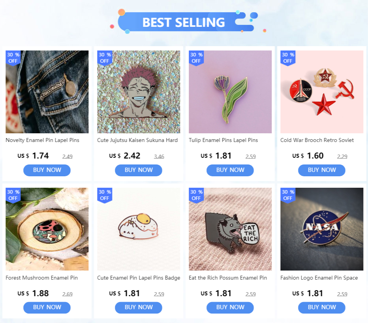The image size is (368, 323).
Task: Click Buy Now under Sukuna pin
Action: click(139, 170)
